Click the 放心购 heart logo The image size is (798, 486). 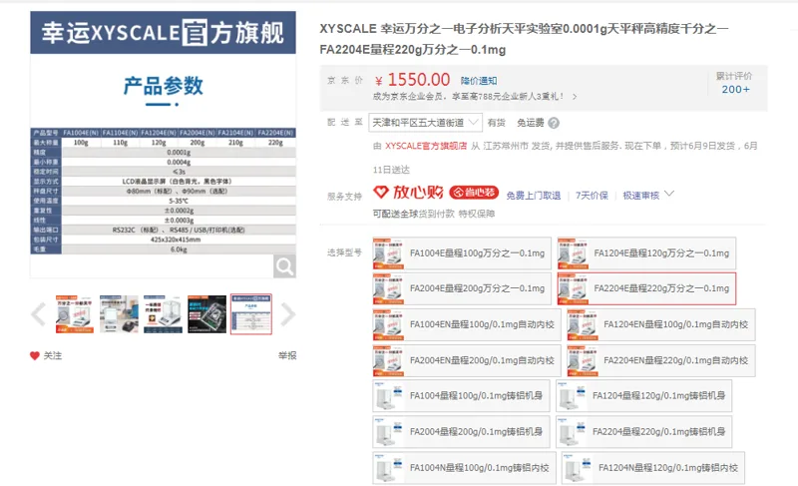(x=381, y=192)
